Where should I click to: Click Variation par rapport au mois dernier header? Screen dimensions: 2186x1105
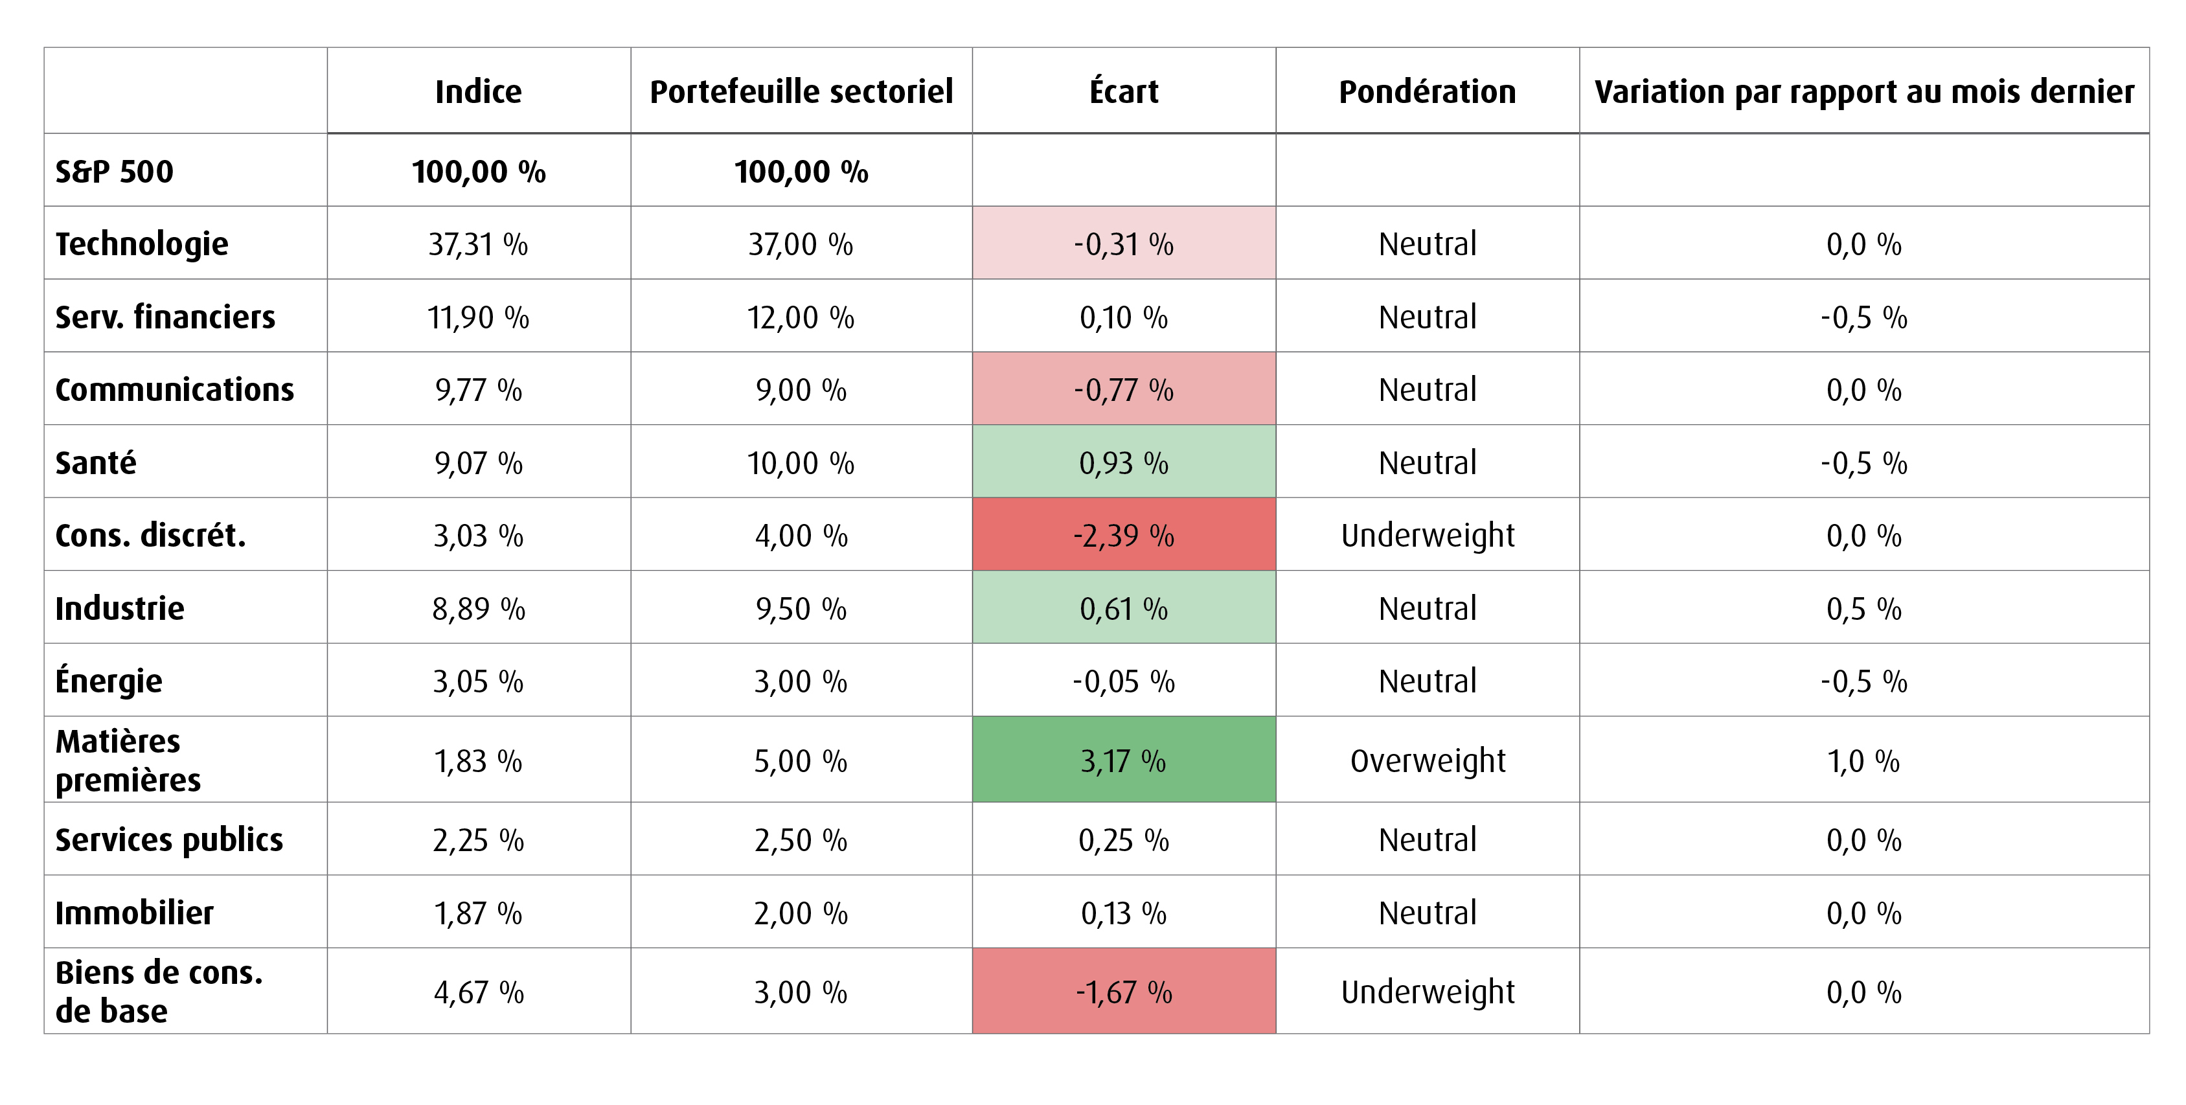pos(1864,92)
